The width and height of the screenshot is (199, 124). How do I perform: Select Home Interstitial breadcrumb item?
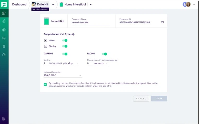click(75, 4)
